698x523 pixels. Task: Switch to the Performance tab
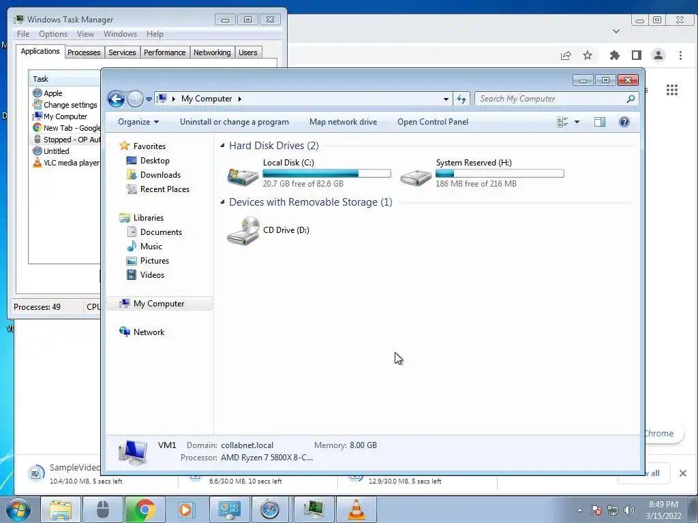[164, 52]
